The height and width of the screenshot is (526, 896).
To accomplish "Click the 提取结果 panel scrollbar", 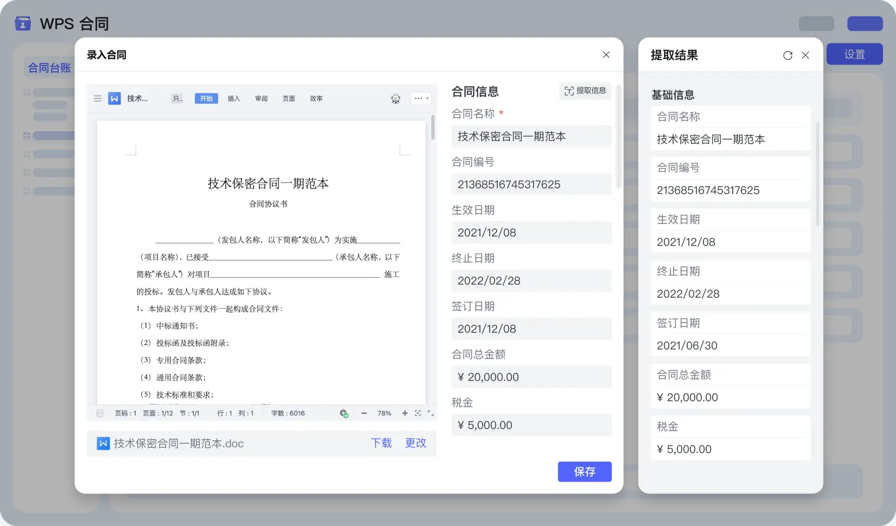I will pos(817,175).
